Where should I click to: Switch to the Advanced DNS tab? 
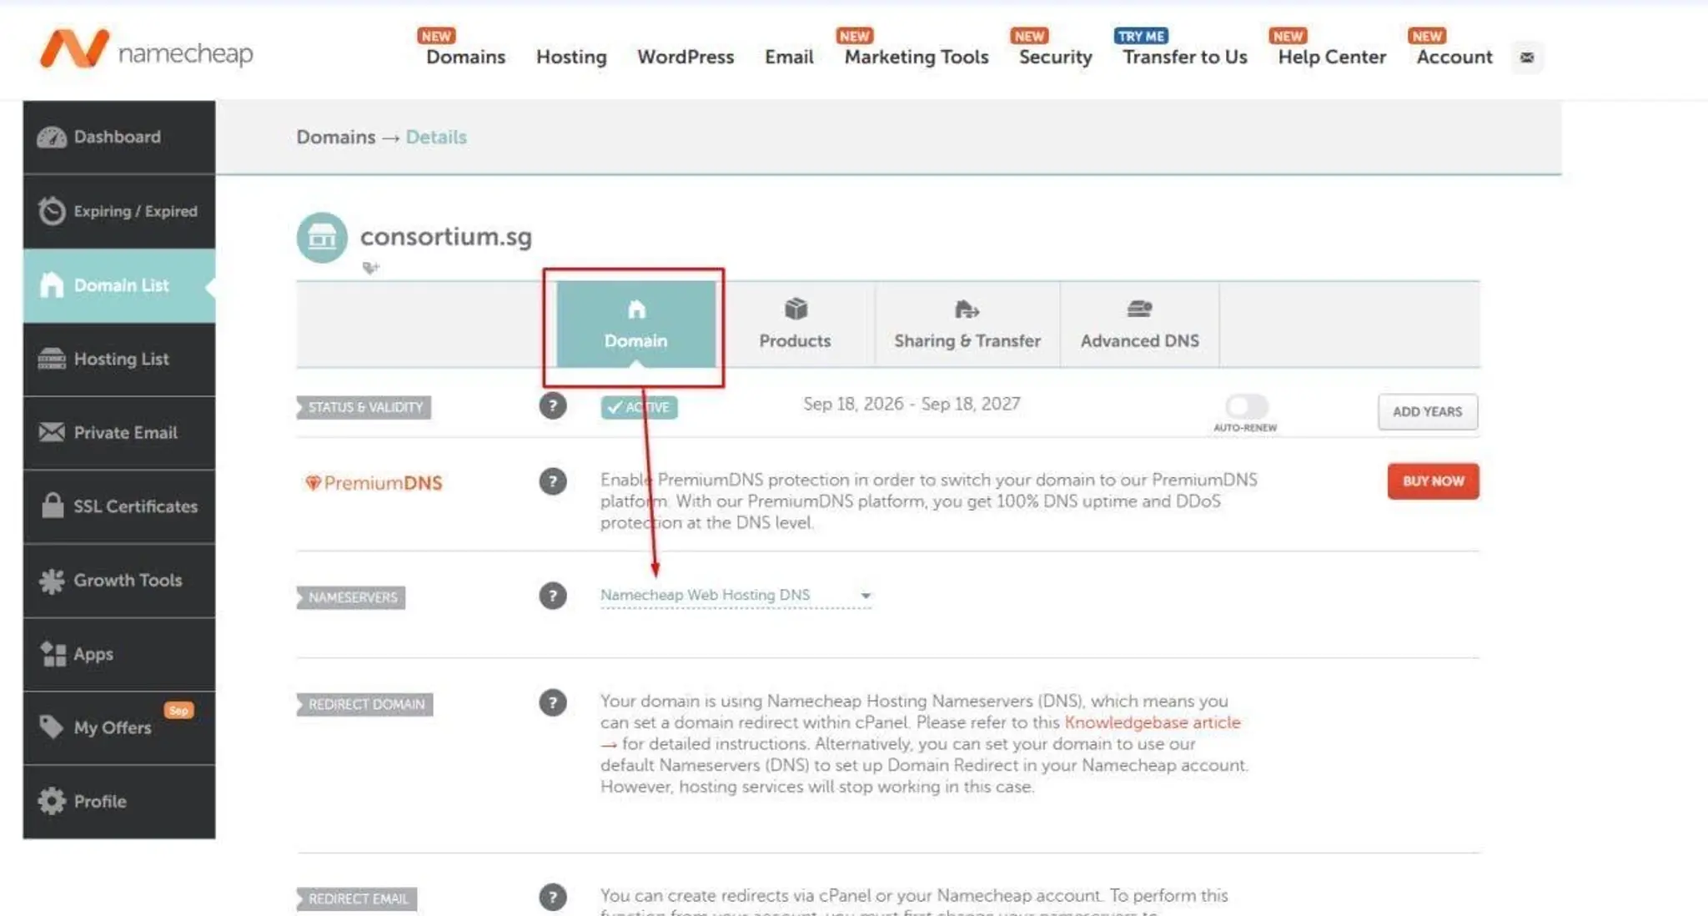[x=1139, y=324]
